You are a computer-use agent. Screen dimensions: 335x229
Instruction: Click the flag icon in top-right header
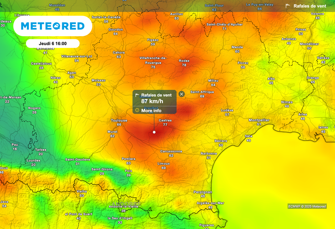288,6
